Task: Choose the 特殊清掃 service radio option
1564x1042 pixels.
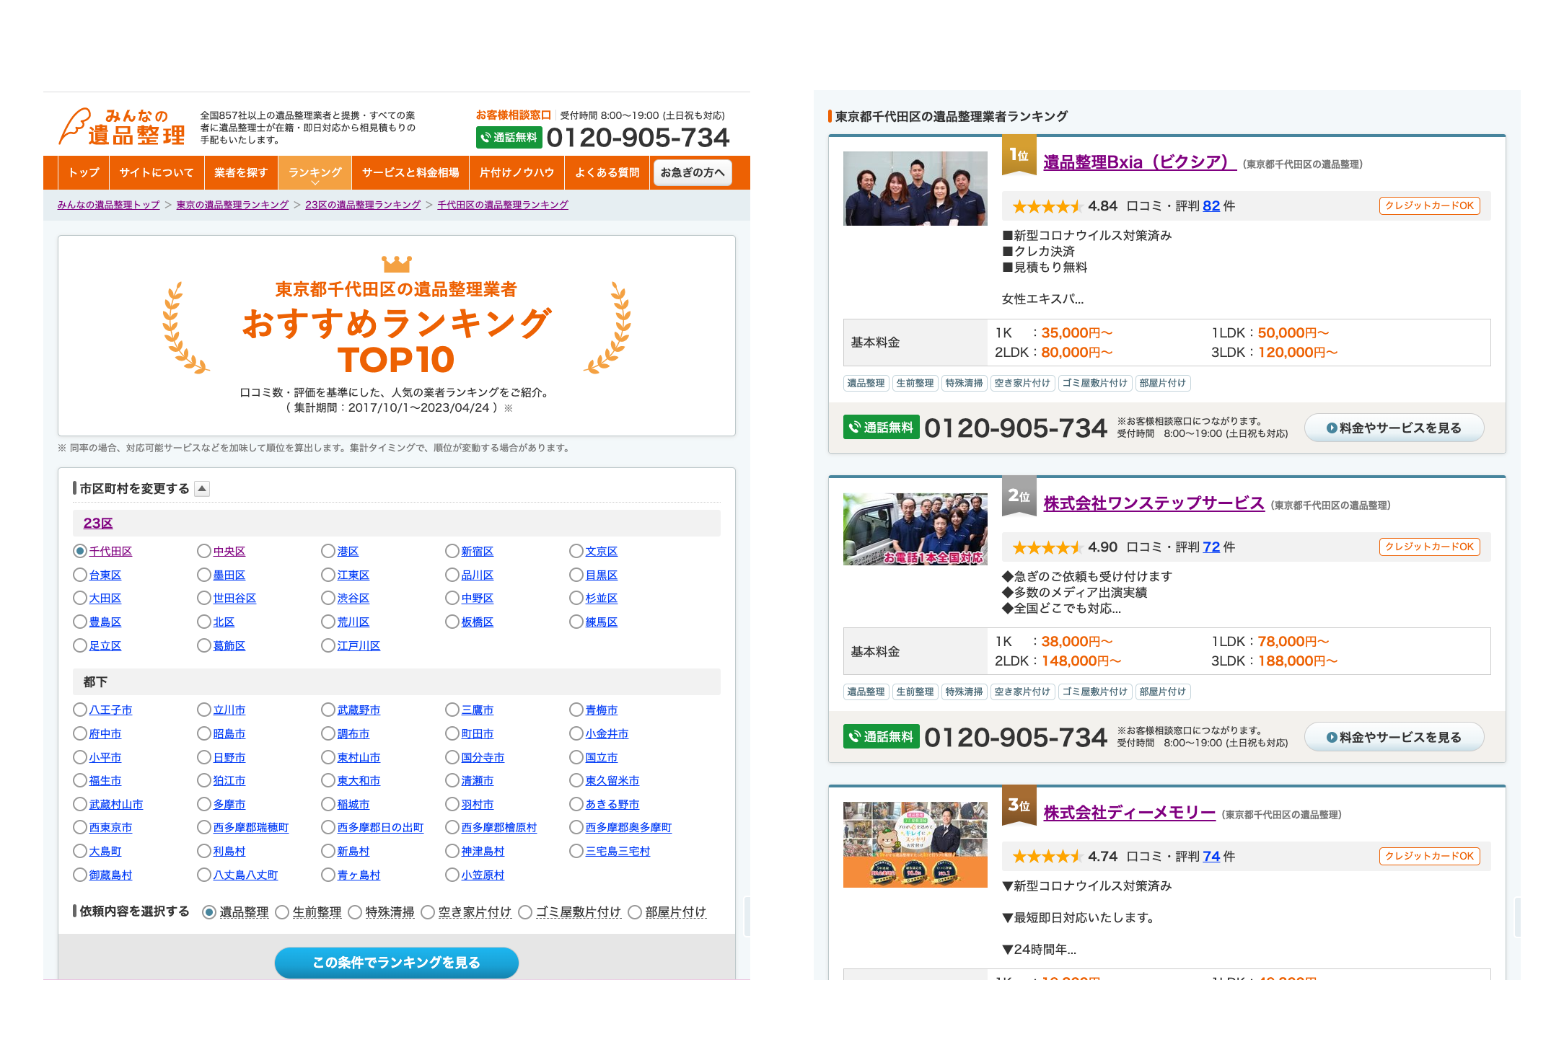Action: click(355, 912)
